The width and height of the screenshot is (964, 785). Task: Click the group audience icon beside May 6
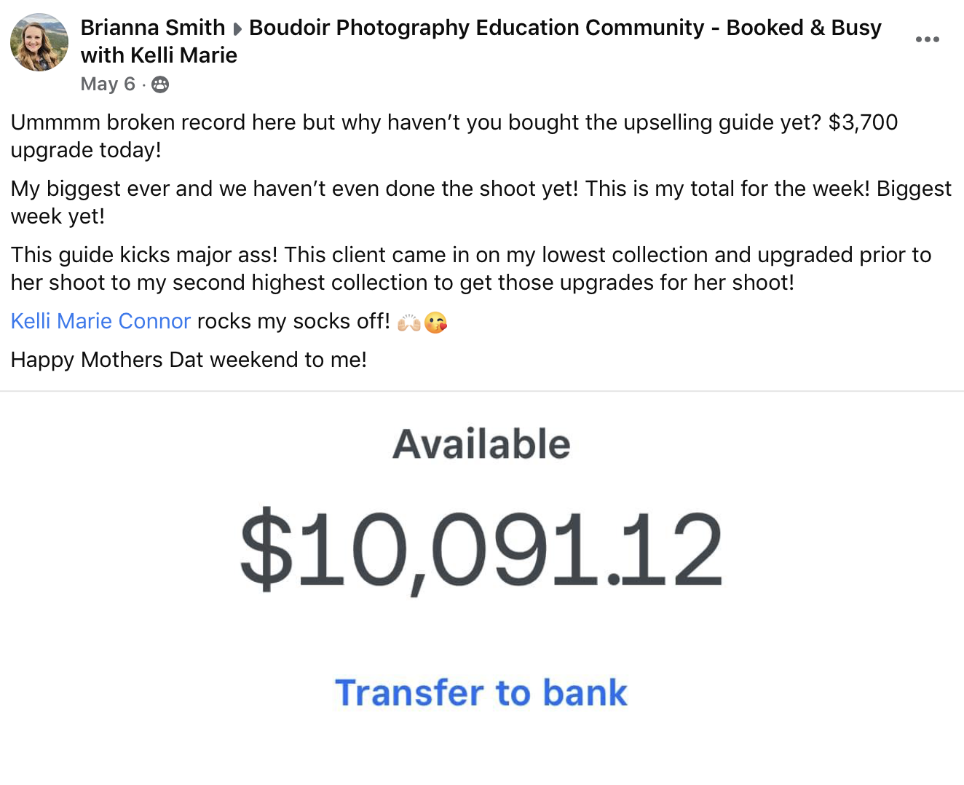(160, 84)
